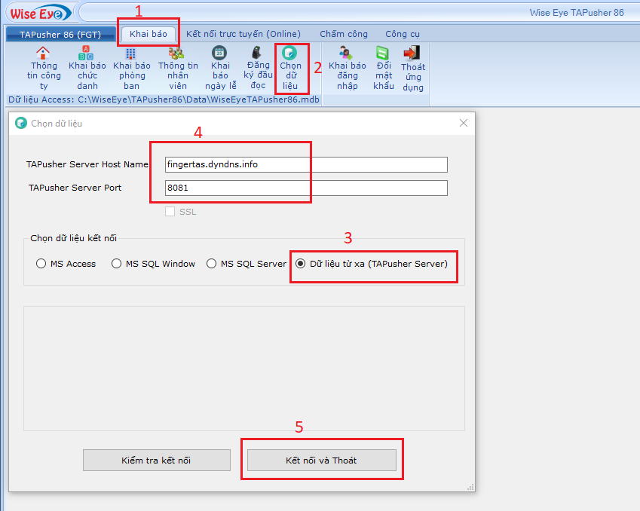Select Dữ liệu từ xa radio option
640x511 pixels.
tap(301, 264)
